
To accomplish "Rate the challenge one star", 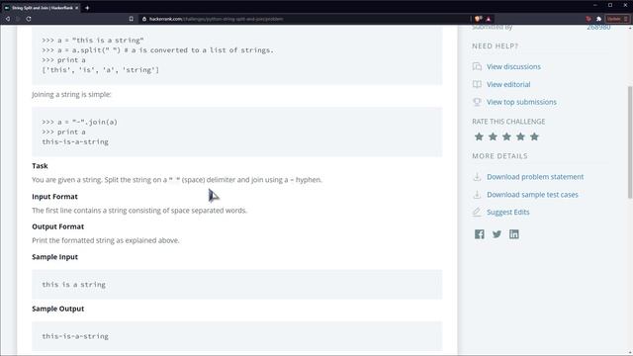I will [x=479, y=136].
